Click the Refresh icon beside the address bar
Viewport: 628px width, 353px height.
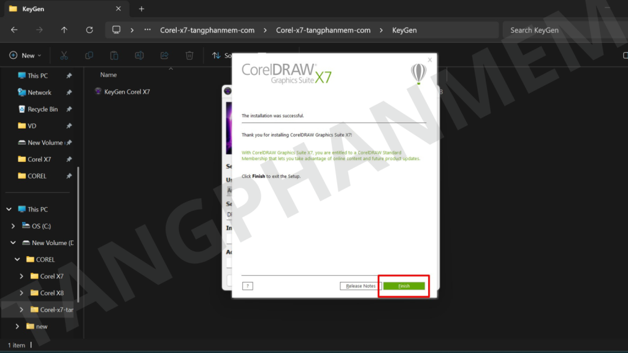pyautogui.click(x=90, y=30)
